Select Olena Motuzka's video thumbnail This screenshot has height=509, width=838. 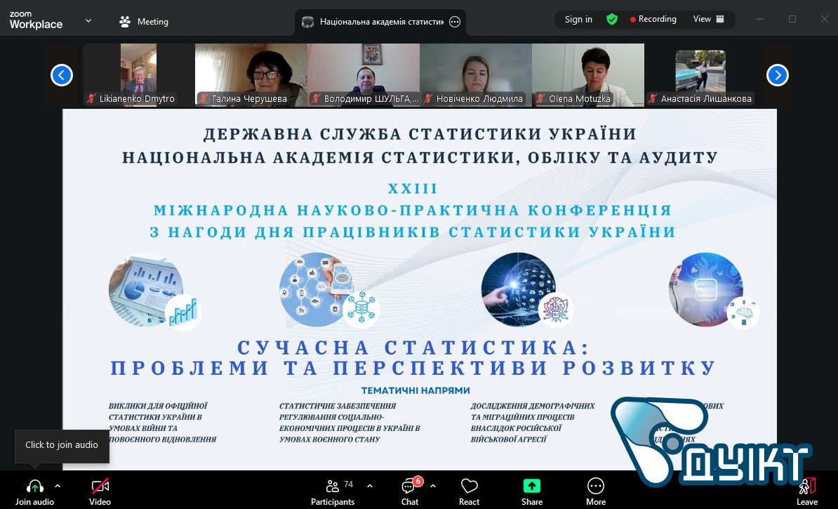(x=588, y=74)
